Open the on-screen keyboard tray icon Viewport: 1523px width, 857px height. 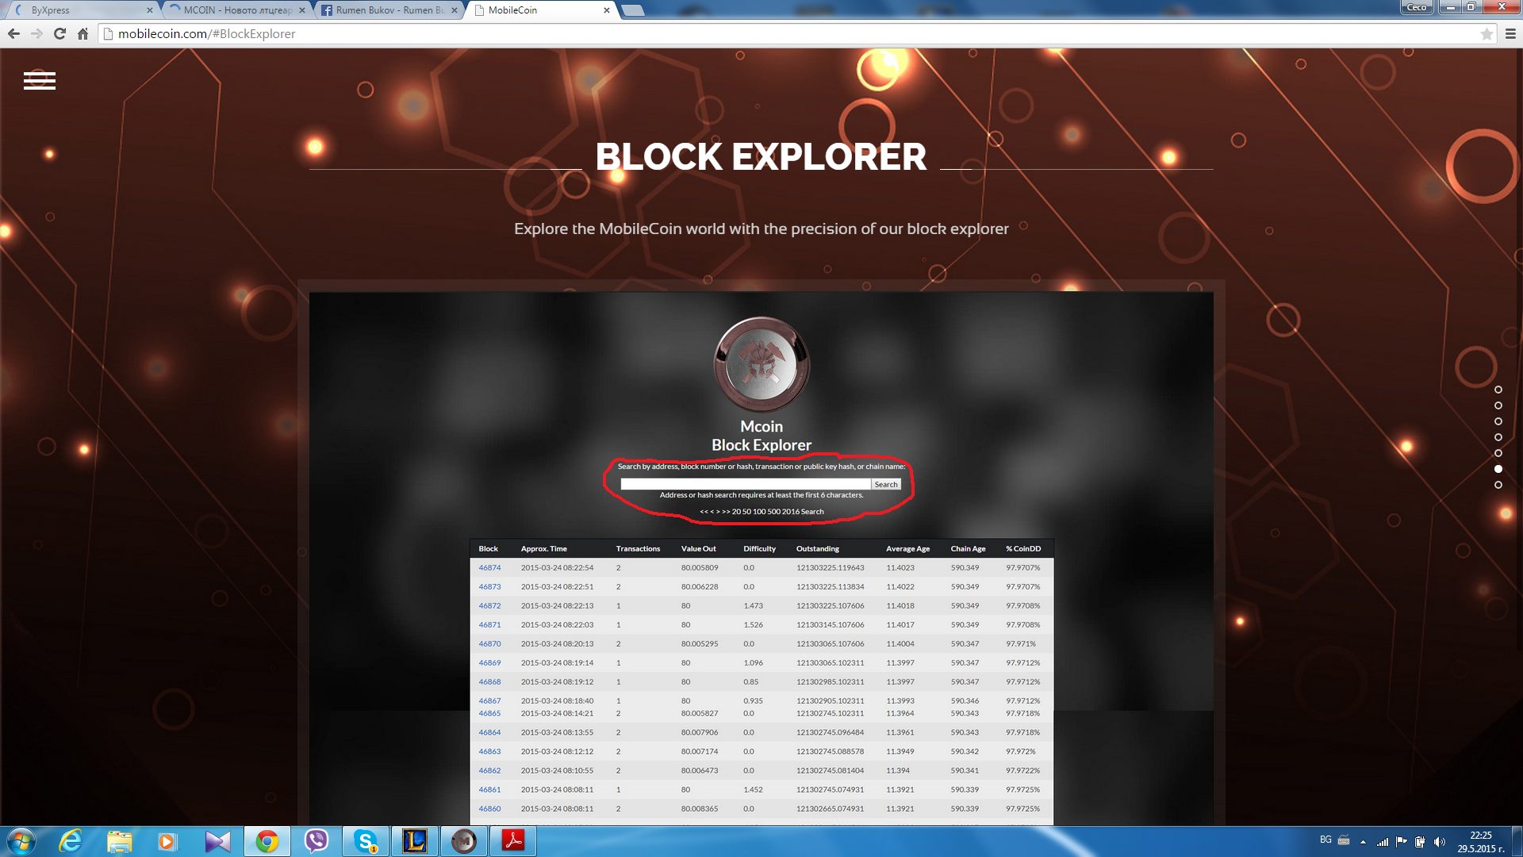[x=1344, y=840]
